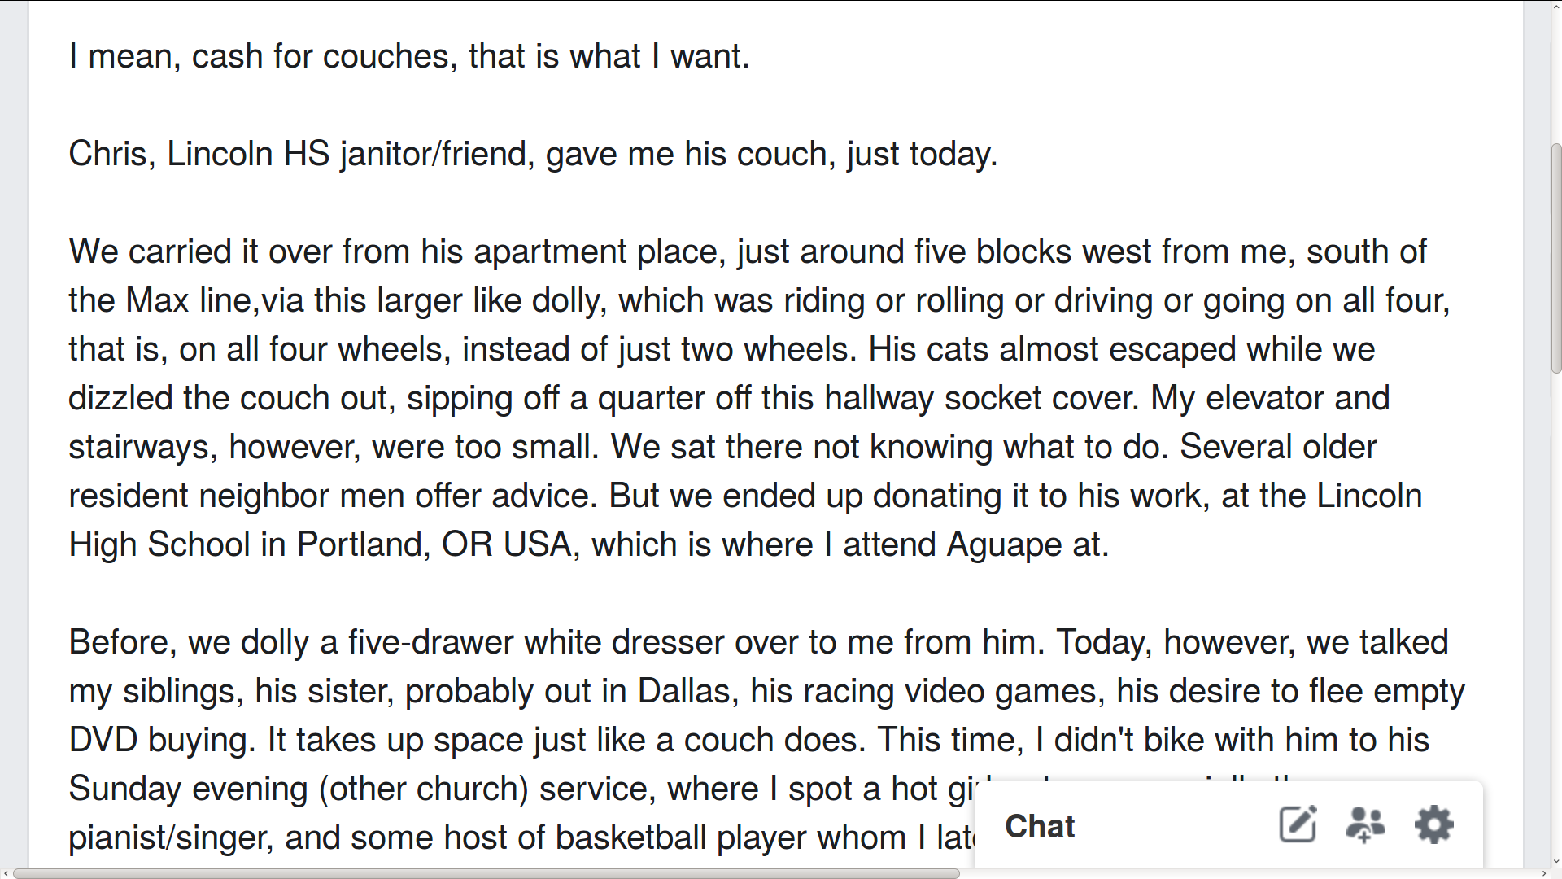Click the compose new message icon
Screen dimensions: 1562x879
point(1298,825)
